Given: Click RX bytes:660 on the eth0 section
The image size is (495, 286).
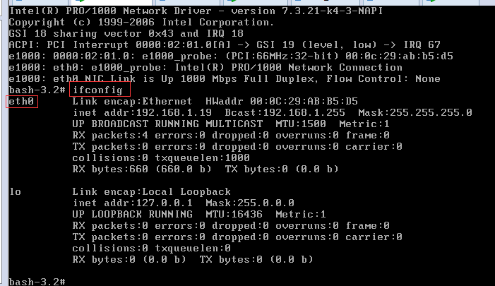Looking at the screenshot, I should coord(110,169).
